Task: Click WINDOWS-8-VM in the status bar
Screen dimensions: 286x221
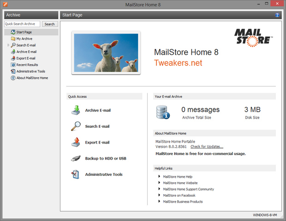Action: pyautogui.click(x=265, y=215)
